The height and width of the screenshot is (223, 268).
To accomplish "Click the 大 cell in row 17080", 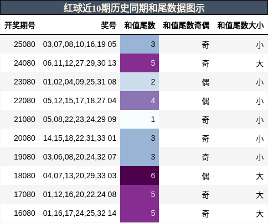I will (x=260, y=195).
